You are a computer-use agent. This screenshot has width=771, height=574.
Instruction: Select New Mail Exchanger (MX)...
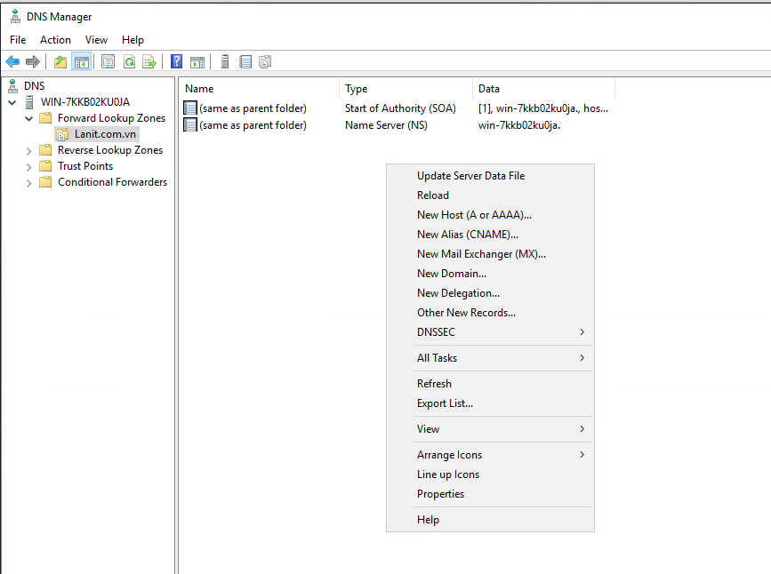(x=490, y=254)
